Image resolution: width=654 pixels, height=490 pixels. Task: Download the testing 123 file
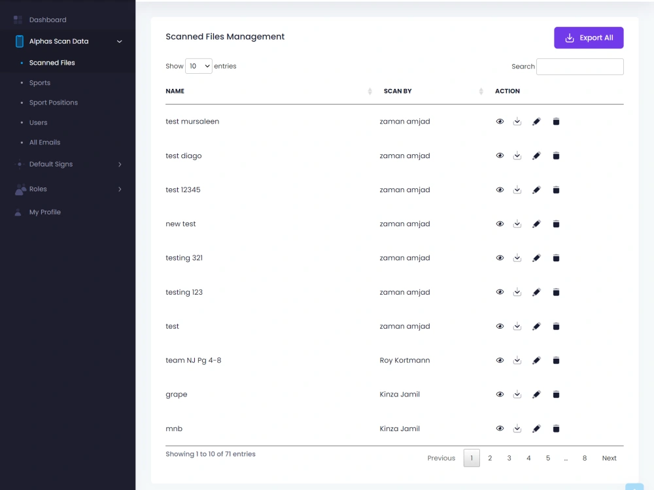[517, 293]
